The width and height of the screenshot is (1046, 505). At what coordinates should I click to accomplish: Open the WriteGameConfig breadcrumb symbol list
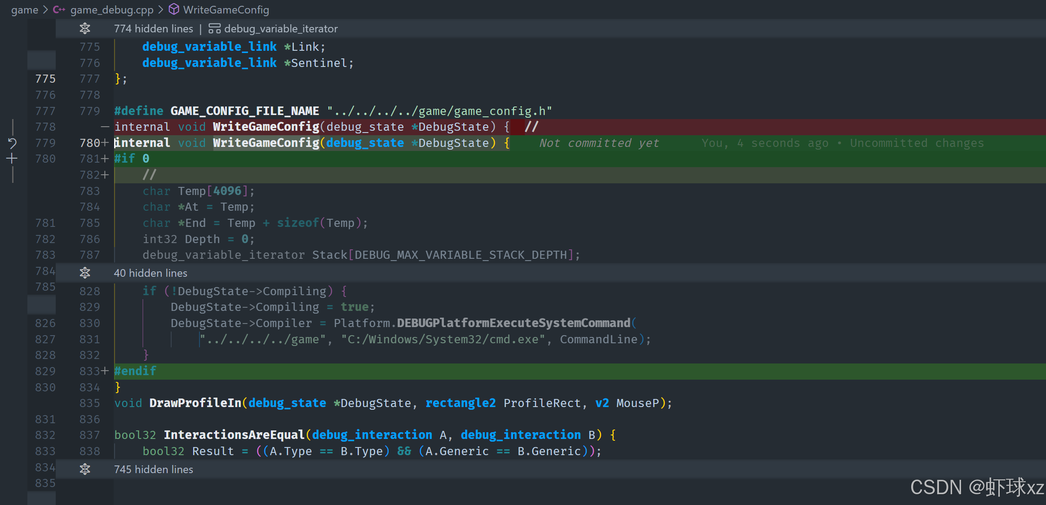(x=226, y=10)
